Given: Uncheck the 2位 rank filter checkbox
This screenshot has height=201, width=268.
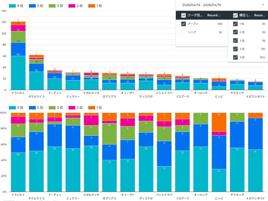Looking at the screenshot, I should click(x=235, y=32).
